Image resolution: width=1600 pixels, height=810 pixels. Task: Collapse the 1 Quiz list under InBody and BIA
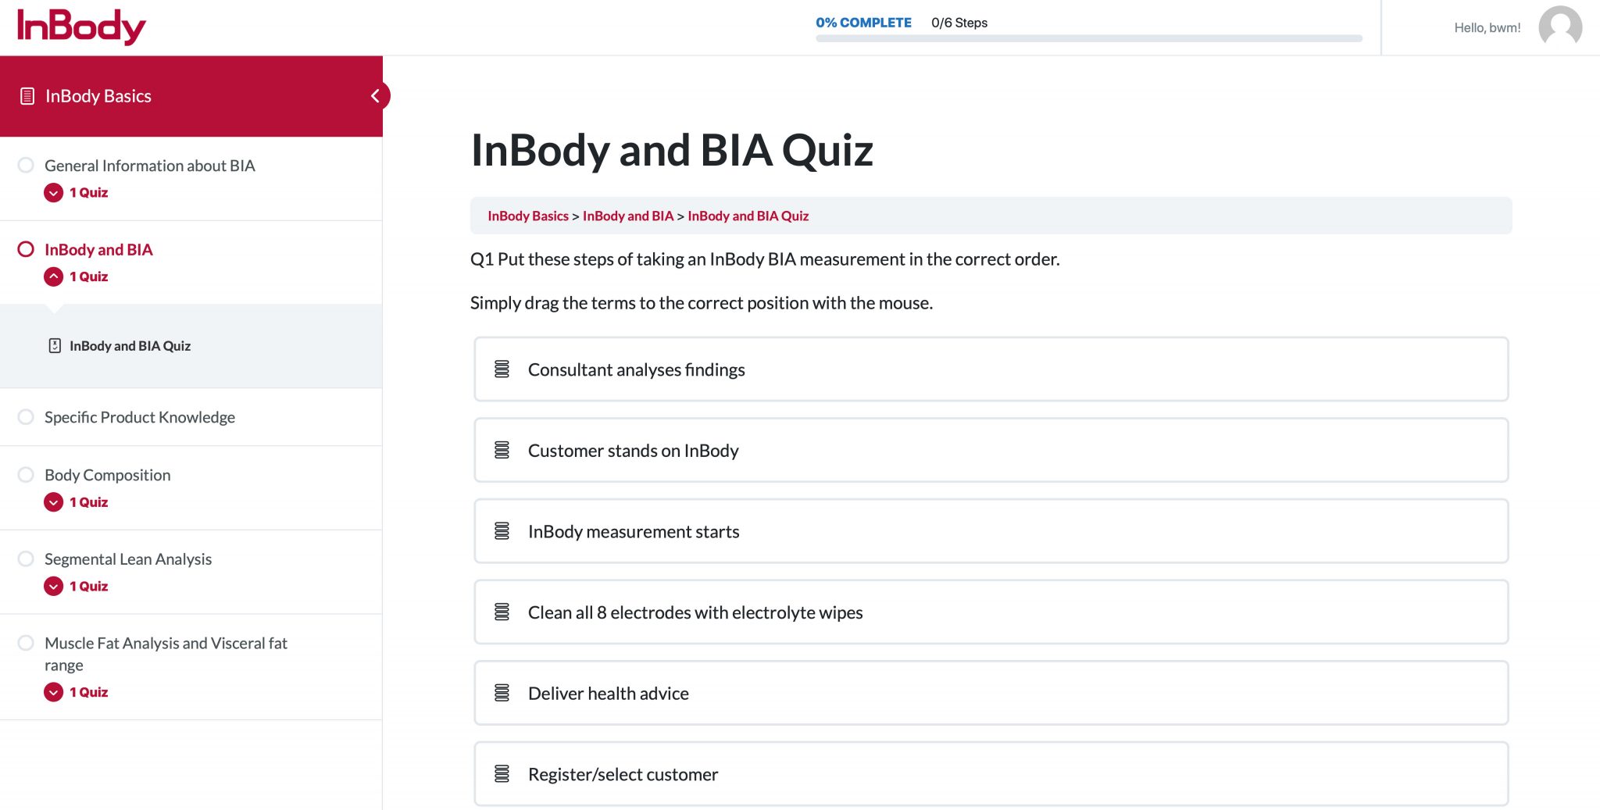[x=53, y=276]
